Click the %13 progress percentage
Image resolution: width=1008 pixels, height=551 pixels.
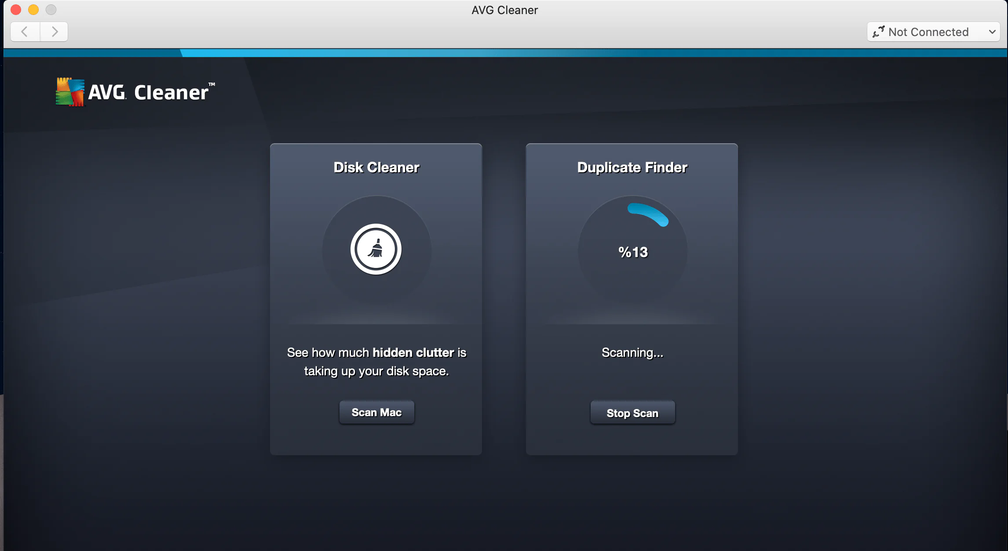633,252
